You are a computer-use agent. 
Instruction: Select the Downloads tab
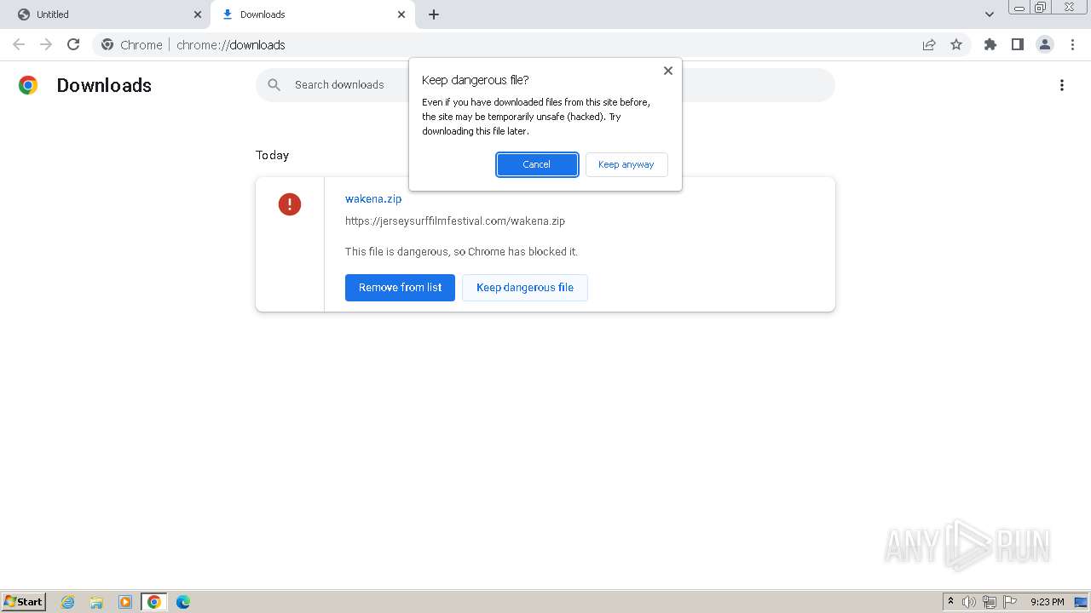coord(313,14)
